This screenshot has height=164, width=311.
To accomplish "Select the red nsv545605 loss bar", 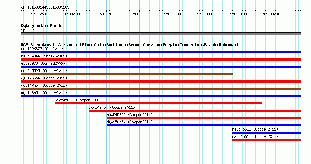I will pos(204,118).
